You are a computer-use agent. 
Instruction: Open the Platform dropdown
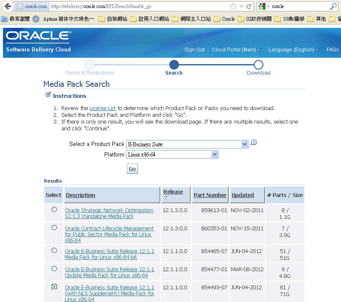[x=215, y=154]
